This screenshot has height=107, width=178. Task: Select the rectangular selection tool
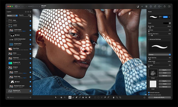[95, 97]
